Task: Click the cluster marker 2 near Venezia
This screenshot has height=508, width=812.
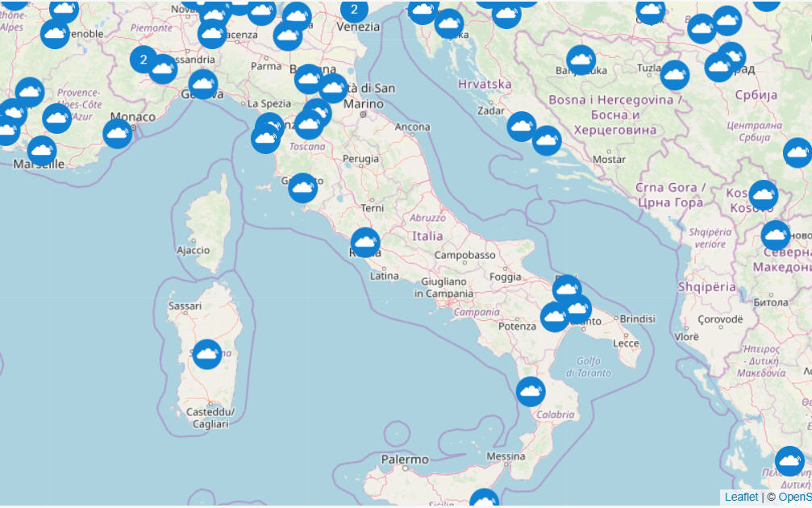Action: tap(354, 10)
